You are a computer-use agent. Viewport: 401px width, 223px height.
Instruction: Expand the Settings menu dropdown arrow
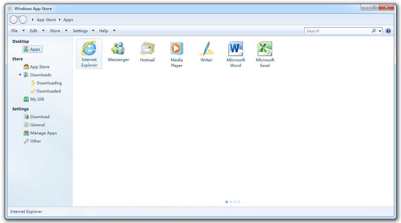point(93,31)
